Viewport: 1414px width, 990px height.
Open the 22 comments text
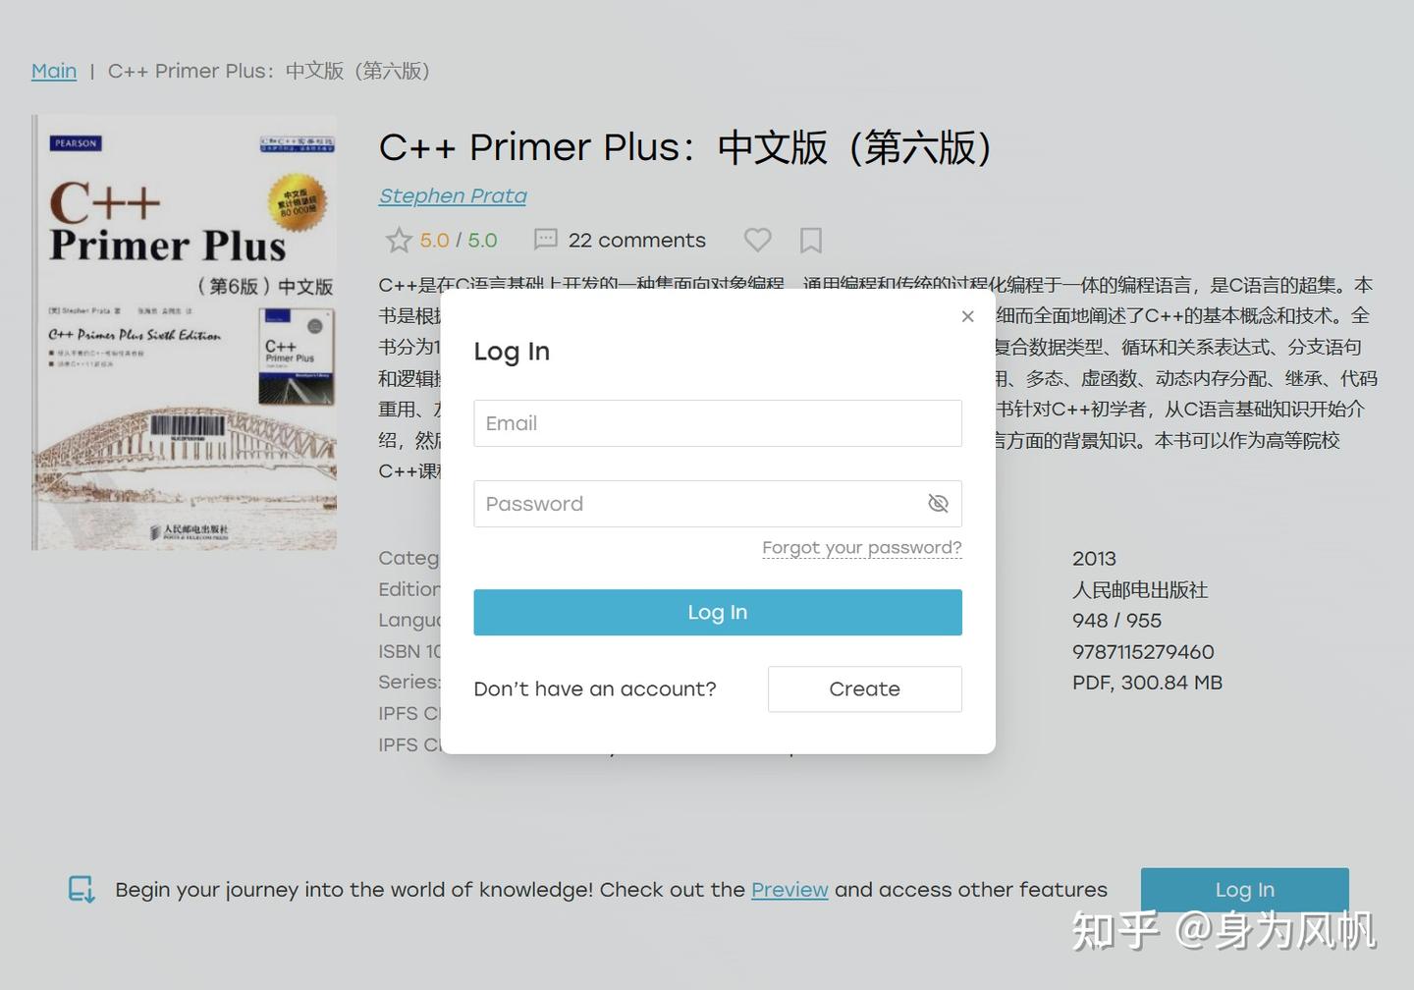tap(637, 240)
